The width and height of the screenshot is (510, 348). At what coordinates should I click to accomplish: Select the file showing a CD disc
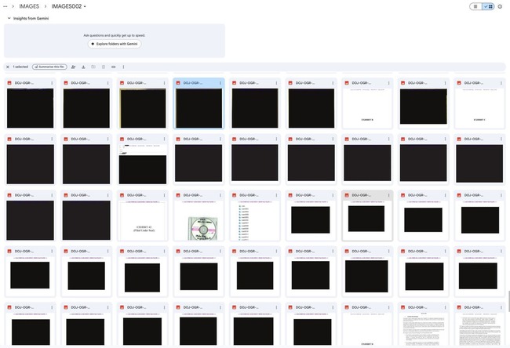[x=199, y=216]
